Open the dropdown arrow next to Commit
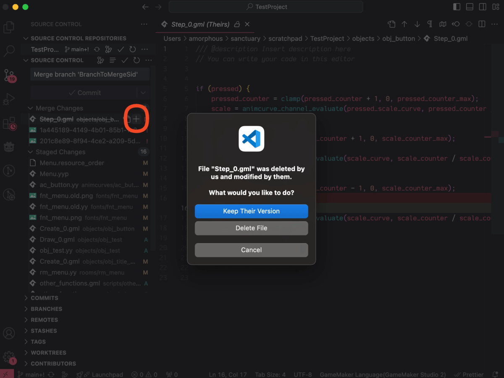Screen dimensions: 504x378 pos(143,93)
